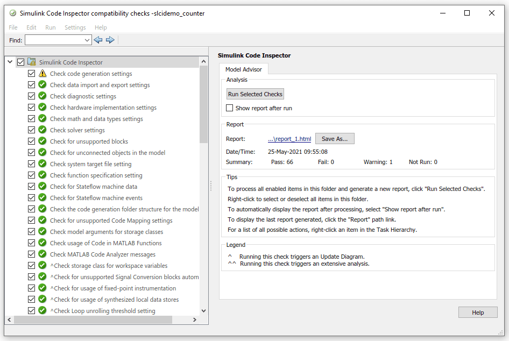The height and width of the screenshot is (341, 509).
Task: Open the report_1.html report link
Action: point(289,138)
